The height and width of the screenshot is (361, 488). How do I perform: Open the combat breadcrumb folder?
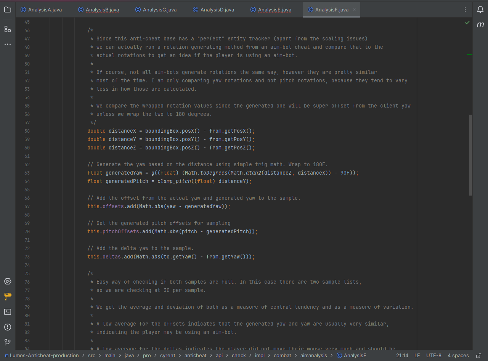(x=283, y=356)
